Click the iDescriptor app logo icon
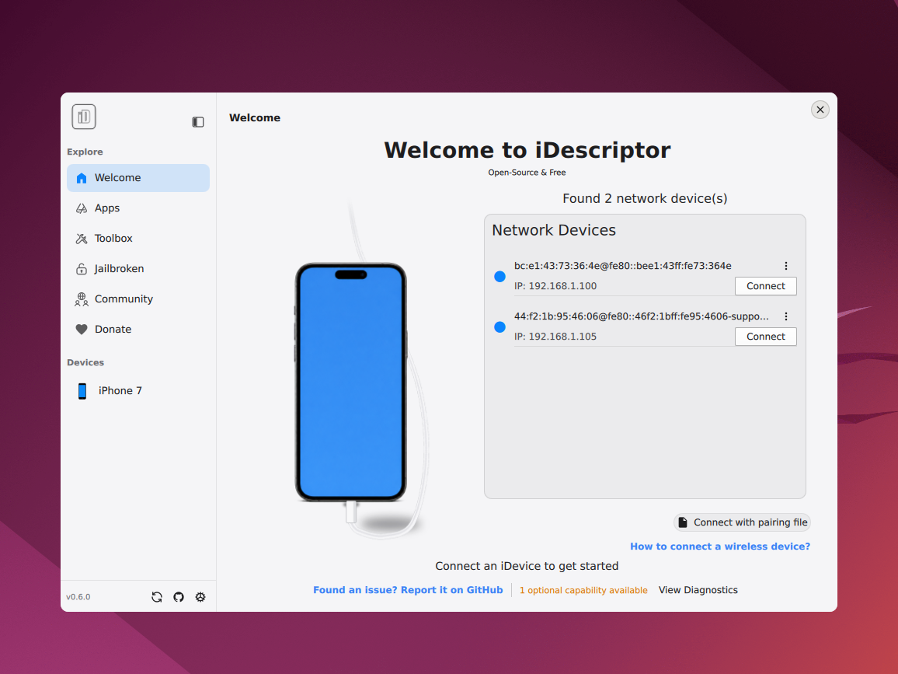The image size is (898, 674). click(84, 117)
